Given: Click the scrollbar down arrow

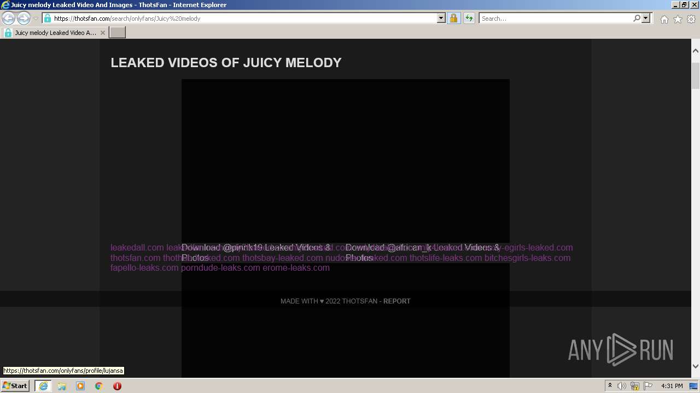Looking at the screenshot, I should pyautogui.click(x=696, y=366).
